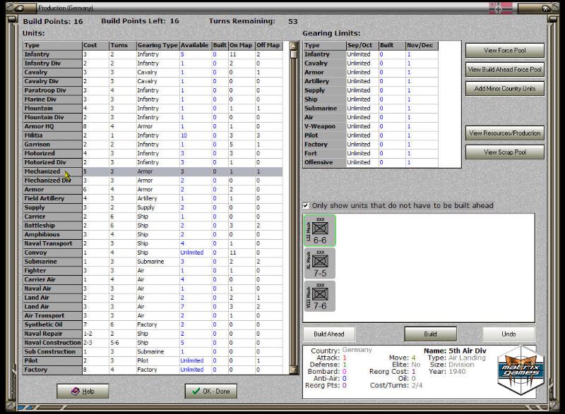Open the View Force Pool window
Image resolution: width=565 pixels, height=414 pixels.
tap(504, 51)
